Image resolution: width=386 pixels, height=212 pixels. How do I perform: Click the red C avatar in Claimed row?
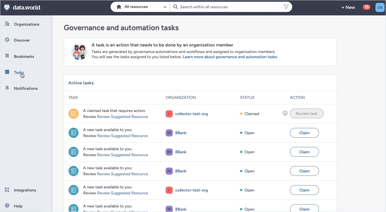tap(169, 114)
